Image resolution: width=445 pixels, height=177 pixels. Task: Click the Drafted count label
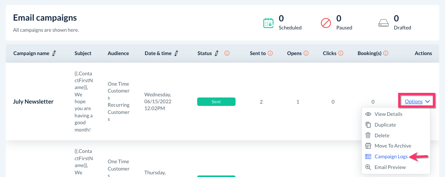pyautogui.click(x=402, y=28)
